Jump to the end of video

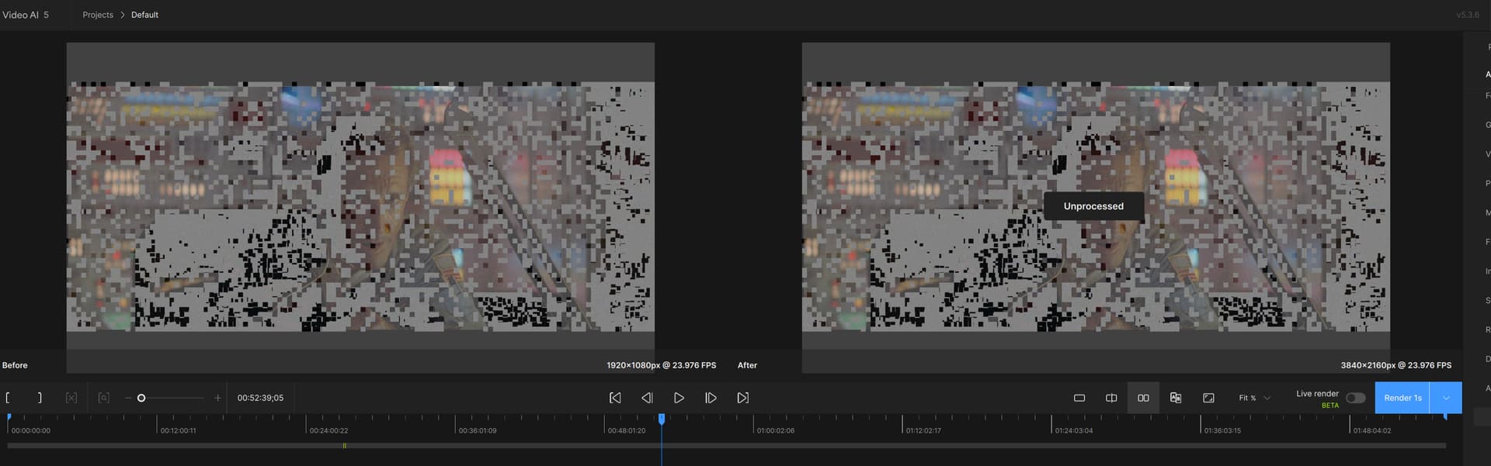click(743, 398)
